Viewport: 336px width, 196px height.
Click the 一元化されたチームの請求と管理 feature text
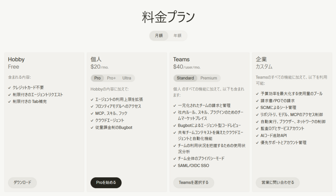coord(204,105)
